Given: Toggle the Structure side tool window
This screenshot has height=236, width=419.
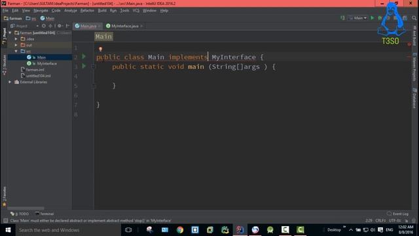Looking at the screenshot, I should [4, 65].
